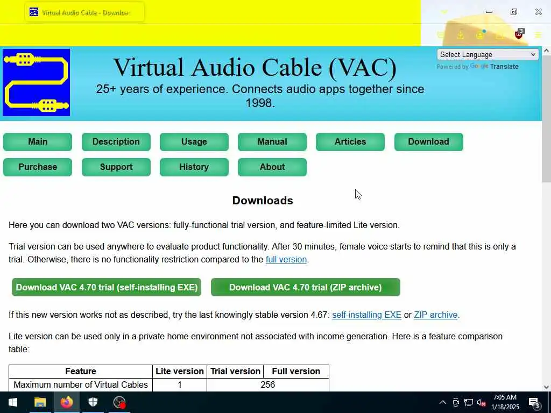Open Windows Security shield in taskbar
Image resolution: width=551 pixels, height=413 pixels.
93,402
